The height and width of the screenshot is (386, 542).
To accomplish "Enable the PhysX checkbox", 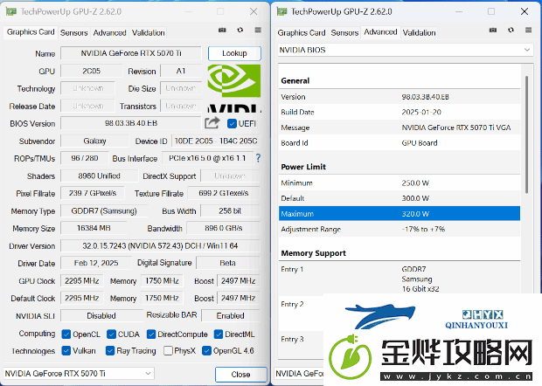I will tap(168, 351).
